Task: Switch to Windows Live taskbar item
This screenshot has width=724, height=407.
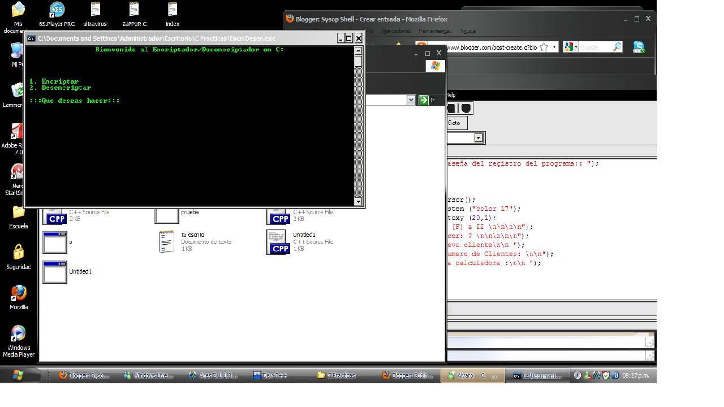Action: (149, 375)
